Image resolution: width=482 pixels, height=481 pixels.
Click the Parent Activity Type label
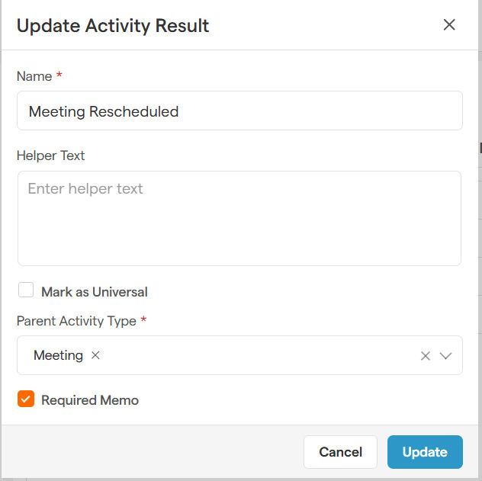tap(76, 321)
